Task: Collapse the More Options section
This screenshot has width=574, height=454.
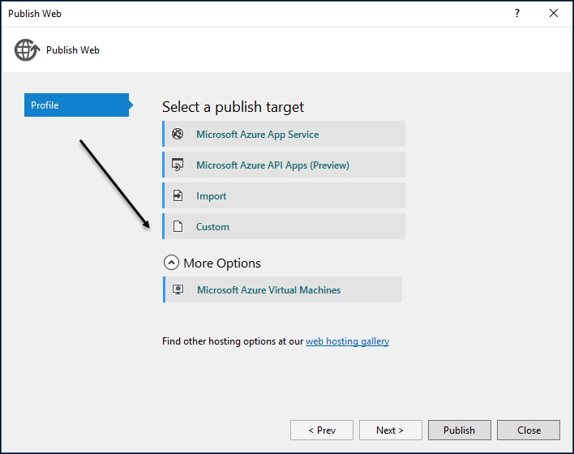Action: tap(171, 263)
